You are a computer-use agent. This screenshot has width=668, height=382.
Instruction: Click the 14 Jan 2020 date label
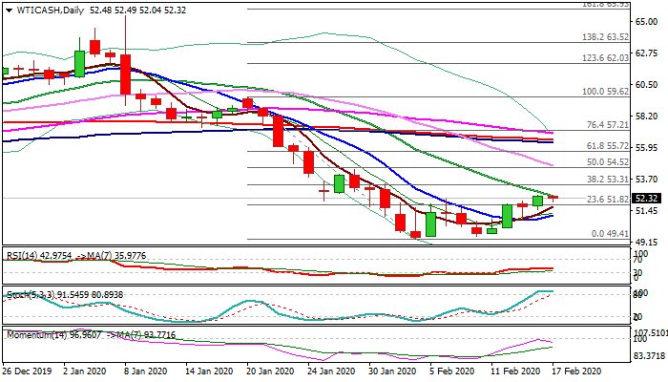tap(209, 371)
